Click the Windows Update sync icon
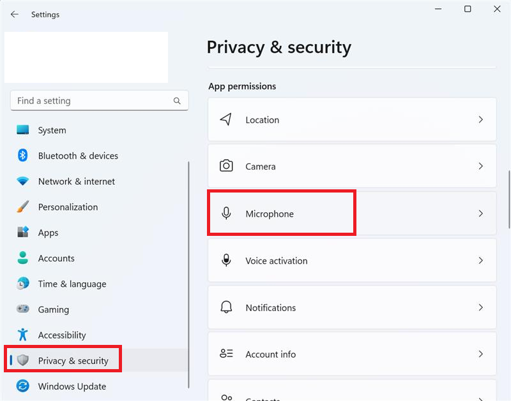Screen dimensions: 511x401 (23, 386)
